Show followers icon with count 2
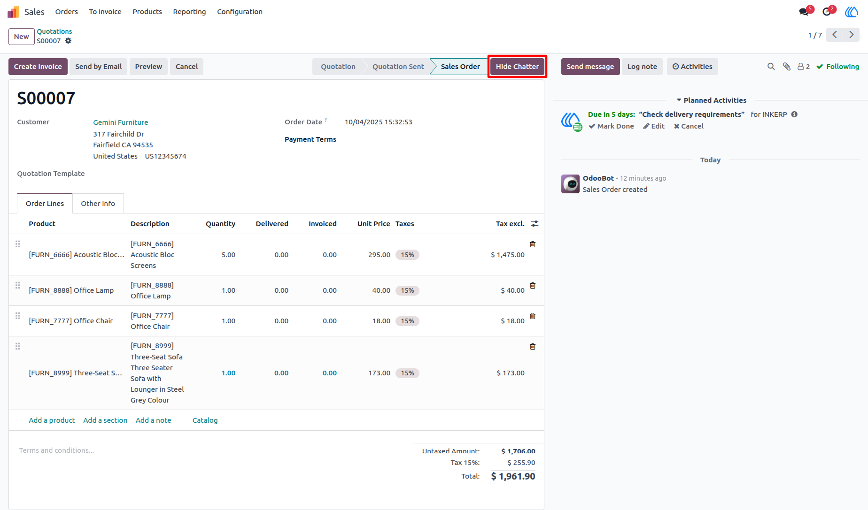The height and width of the screenshot is (510, 868). (x=804, y=67)
